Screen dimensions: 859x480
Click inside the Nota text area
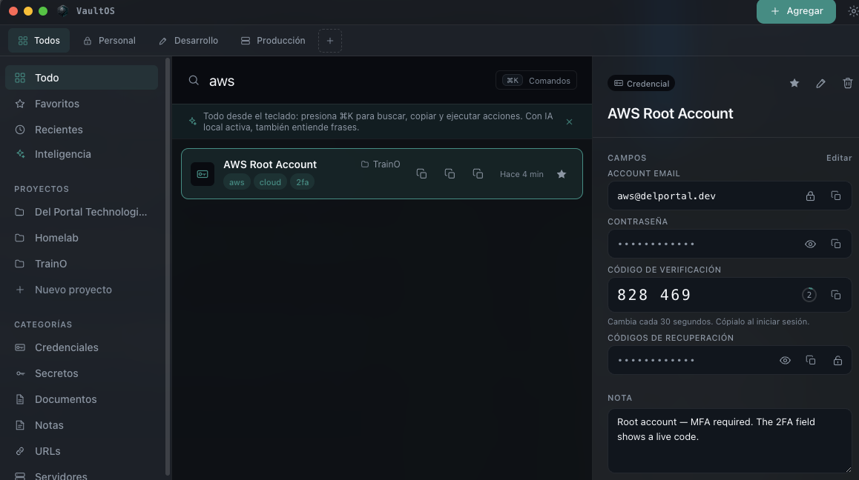730,441
